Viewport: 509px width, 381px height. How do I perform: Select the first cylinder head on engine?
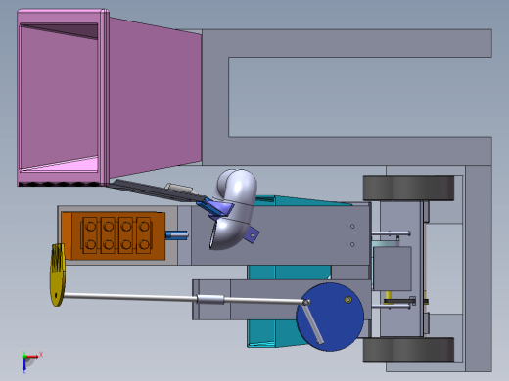tap(91, 235)
